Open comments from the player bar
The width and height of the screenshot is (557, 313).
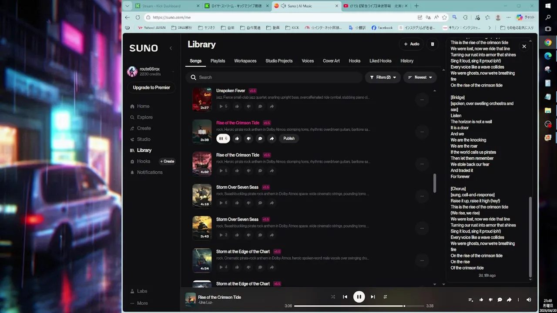pos(500,300)
